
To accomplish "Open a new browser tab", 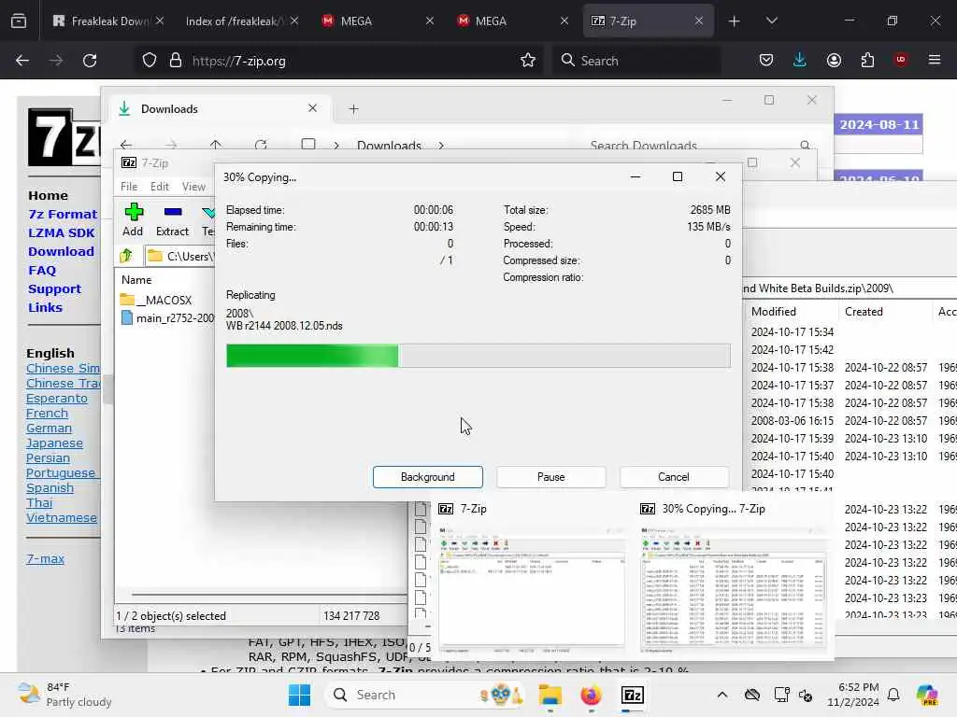I will pos(734,21).
